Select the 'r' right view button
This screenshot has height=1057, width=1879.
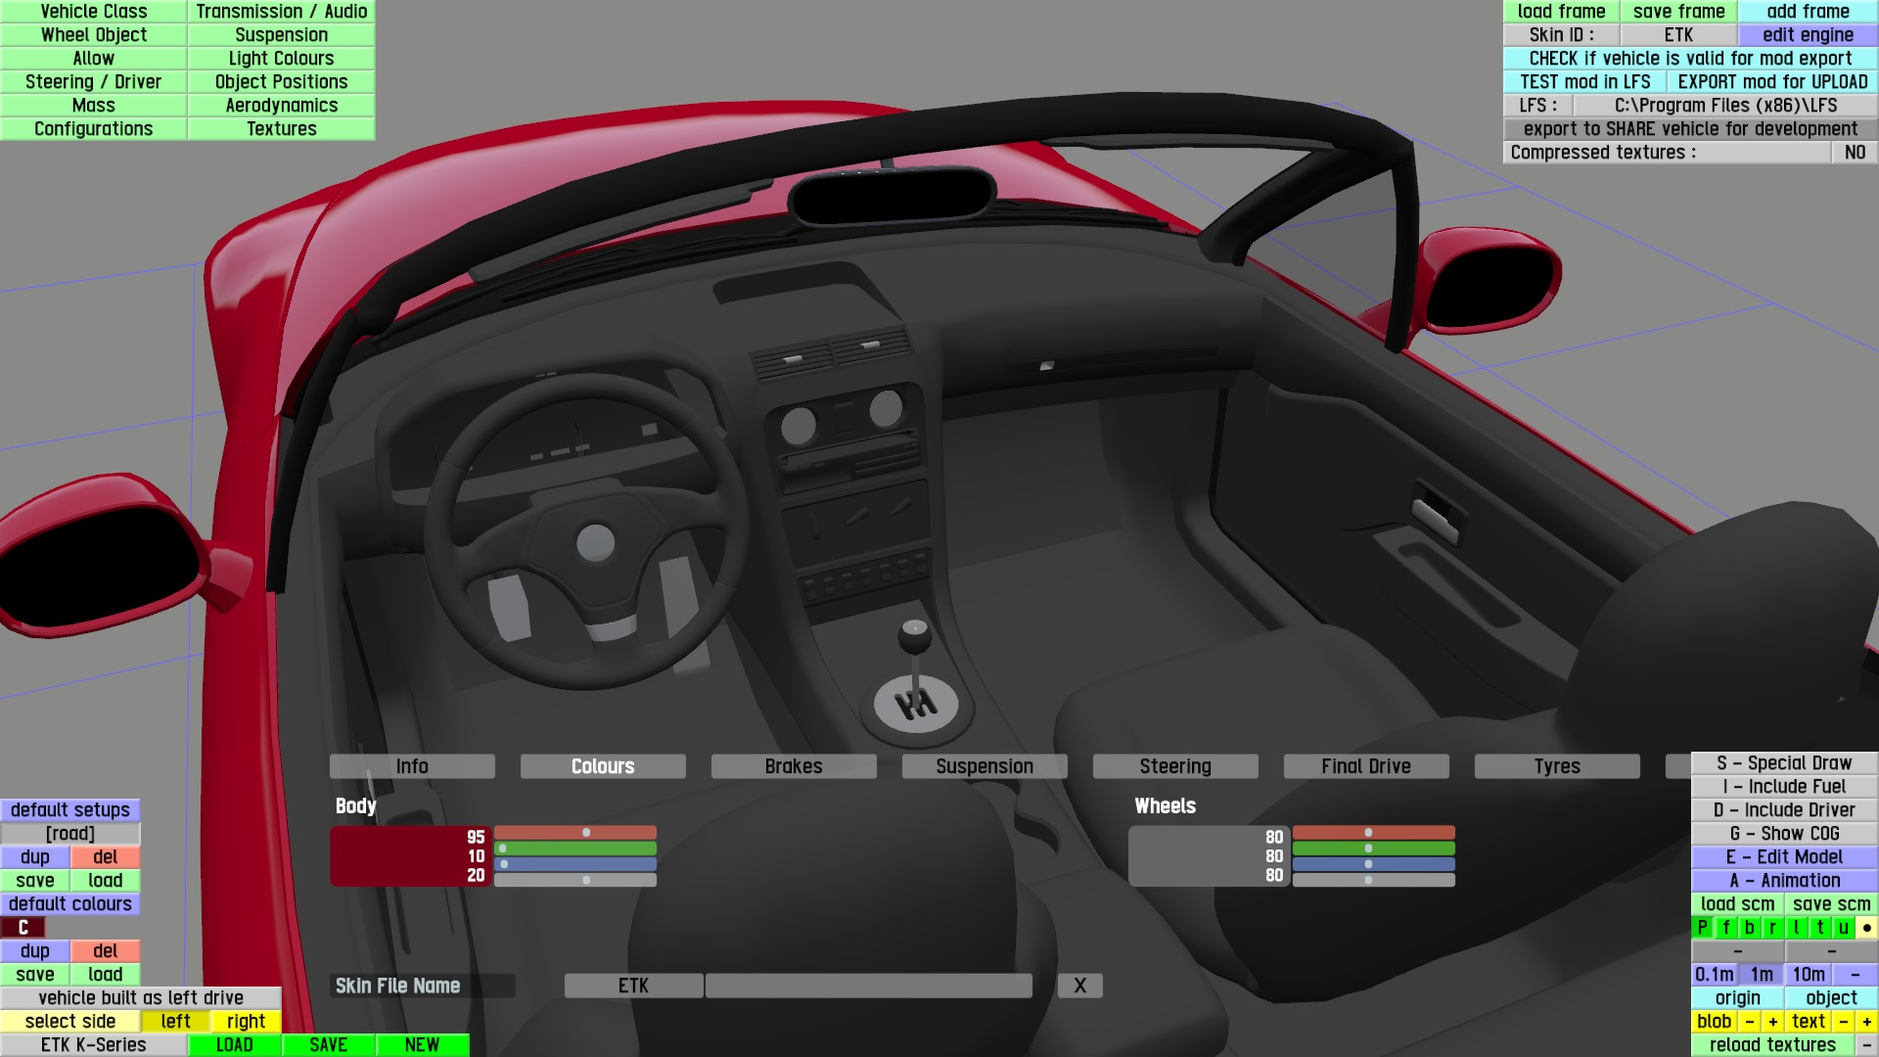pyautogui.click(x=1772, y=928)
